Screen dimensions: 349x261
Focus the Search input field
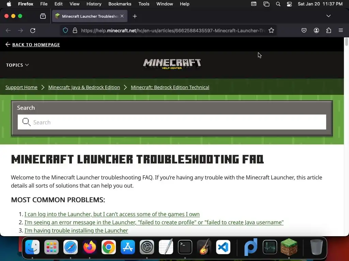click(x=172, y=122)
